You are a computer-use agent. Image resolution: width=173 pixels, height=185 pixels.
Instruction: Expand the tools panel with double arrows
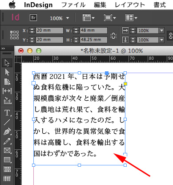coord(3,49)
